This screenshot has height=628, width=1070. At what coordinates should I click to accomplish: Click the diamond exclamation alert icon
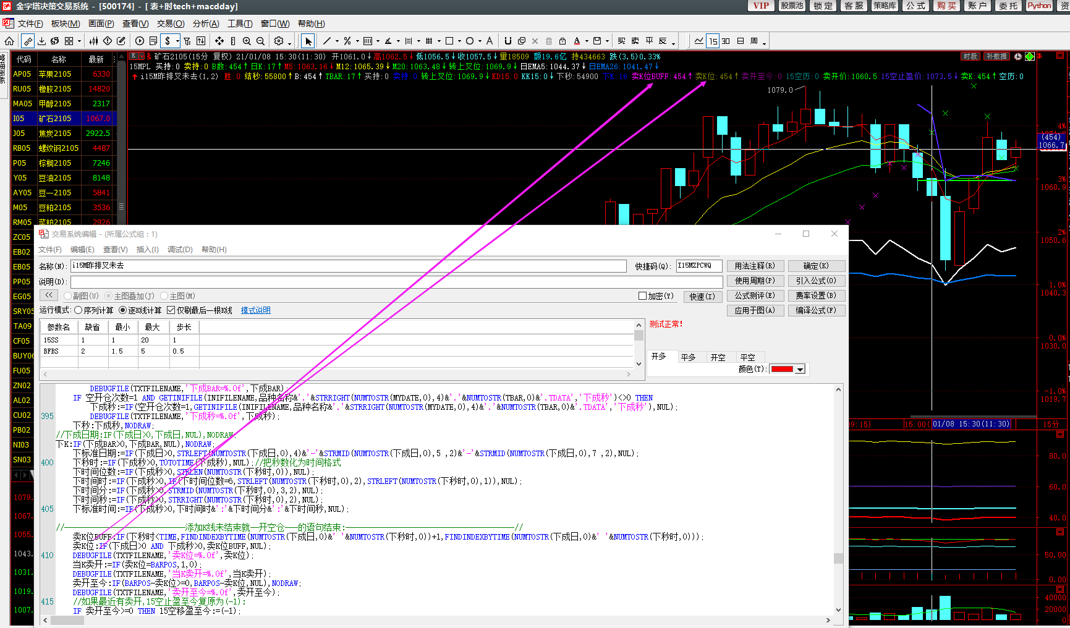pos(108,41)
